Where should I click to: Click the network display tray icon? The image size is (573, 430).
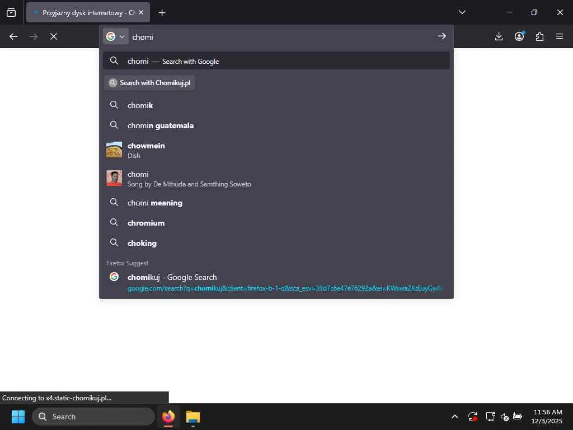click(490, 417)
